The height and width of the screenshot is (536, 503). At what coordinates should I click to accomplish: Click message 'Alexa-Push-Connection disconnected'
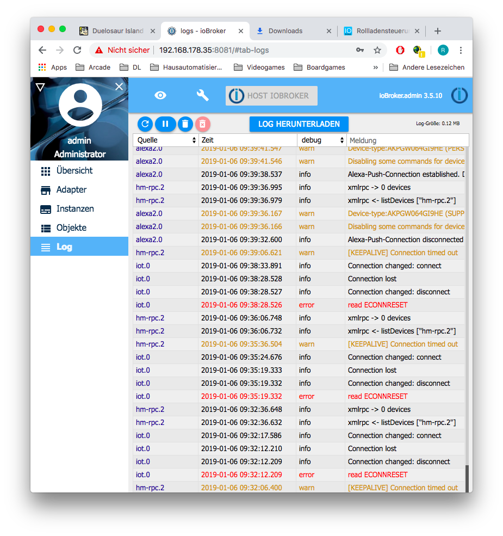point(406,239)
